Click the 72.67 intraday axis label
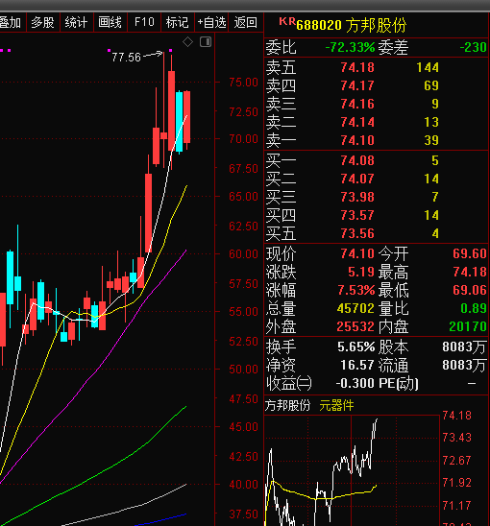Image resolution: width=490 pixels, height=526 pixels. tap(457, 461)
